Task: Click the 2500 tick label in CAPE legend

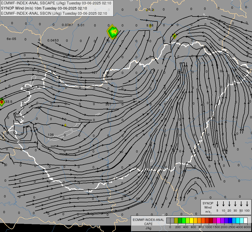Action: tap(232, 227)
